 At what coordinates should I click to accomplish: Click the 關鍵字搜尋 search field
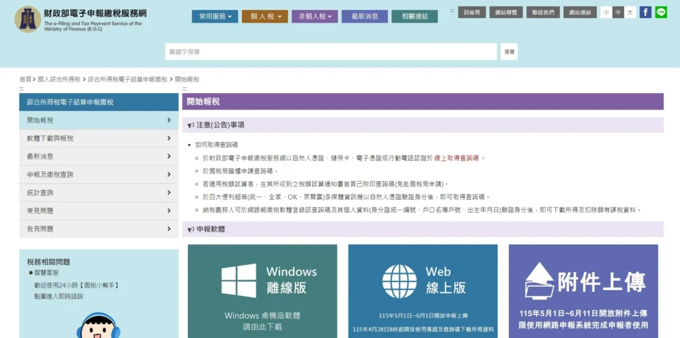(331, 52)
